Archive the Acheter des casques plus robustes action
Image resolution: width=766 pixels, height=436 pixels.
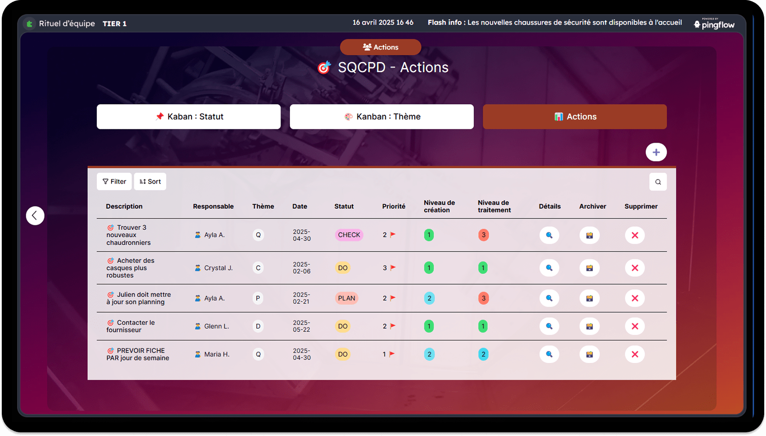[x=589, y=268]
